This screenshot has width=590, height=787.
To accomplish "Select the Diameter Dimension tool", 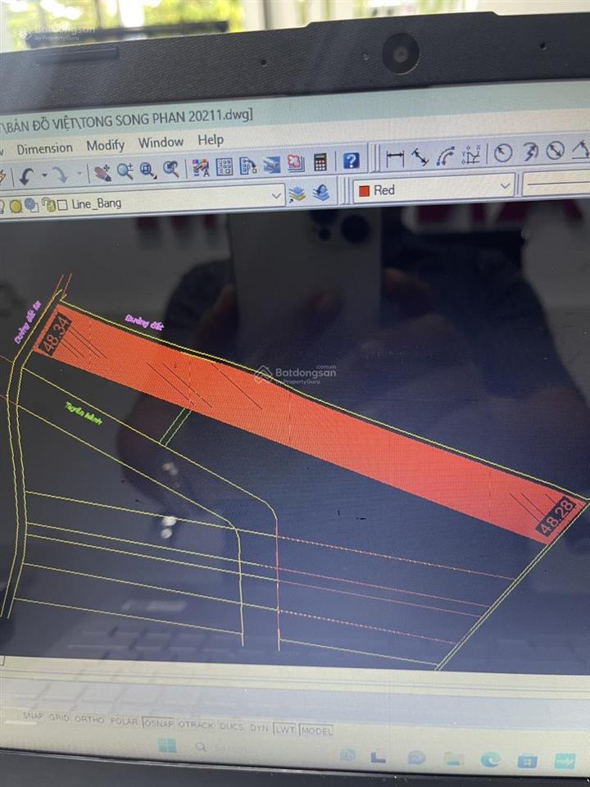I will coord(555,151).
